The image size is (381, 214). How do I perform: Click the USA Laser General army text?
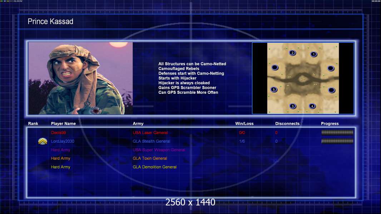(150, 133)
